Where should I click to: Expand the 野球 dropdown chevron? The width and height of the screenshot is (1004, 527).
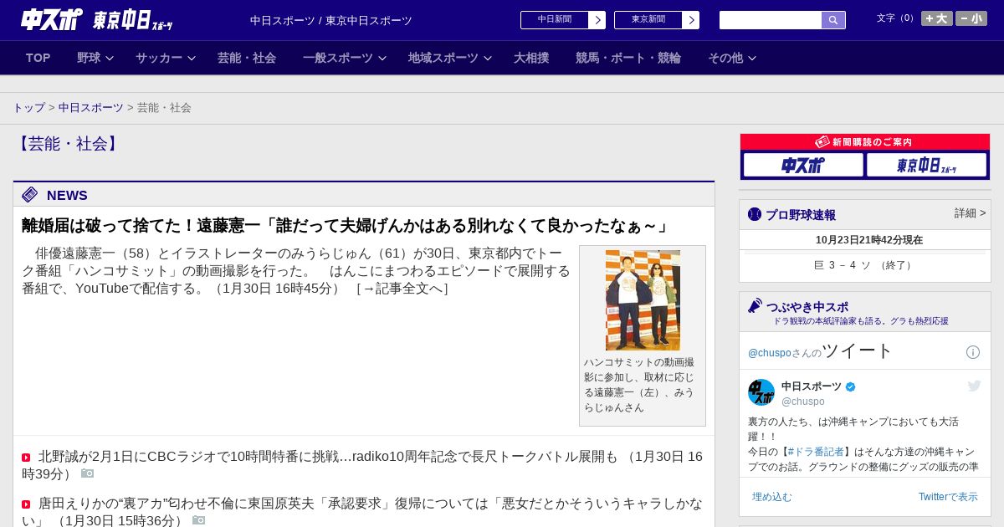point(109,59)
